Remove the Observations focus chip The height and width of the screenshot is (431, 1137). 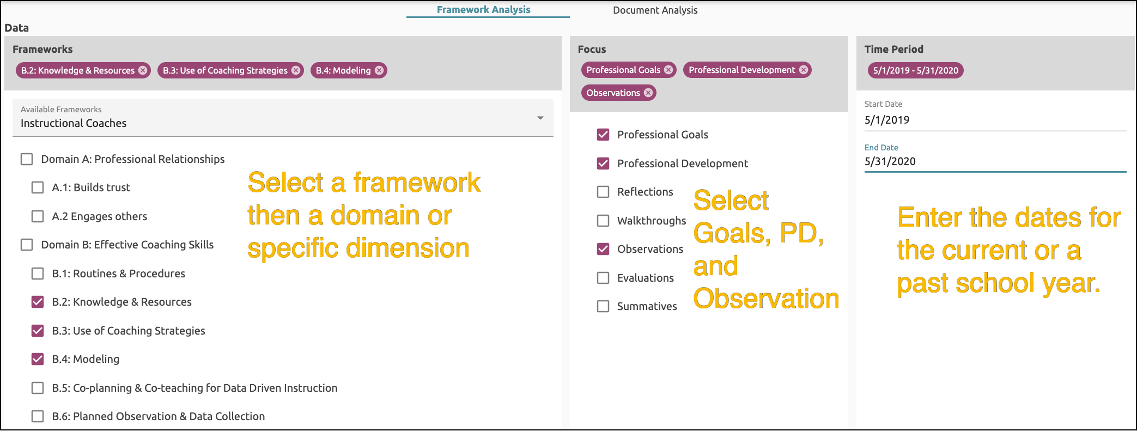click(x=648, y=93)
